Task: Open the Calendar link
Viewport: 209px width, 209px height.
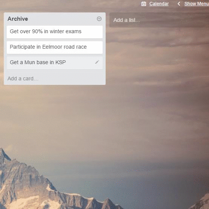Action: coord(159,4)
